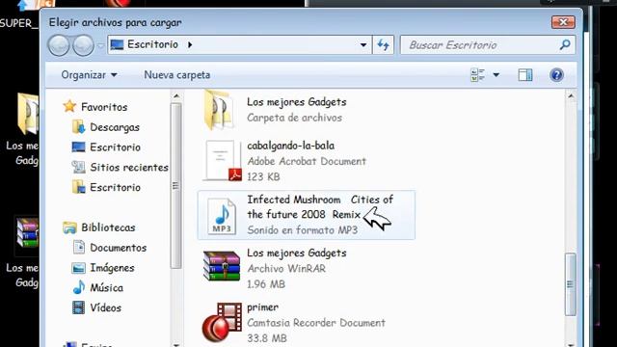Select Documentos library

[118, 248]
